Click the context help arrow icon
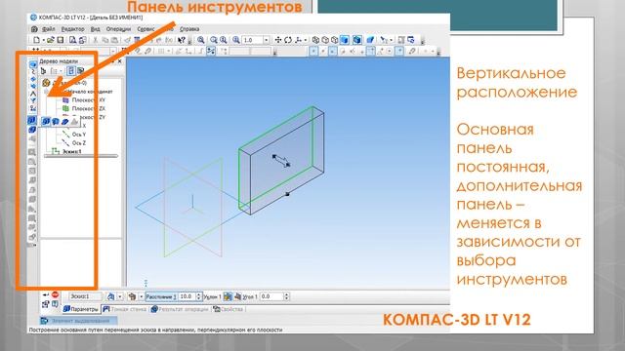 (182, 40)
